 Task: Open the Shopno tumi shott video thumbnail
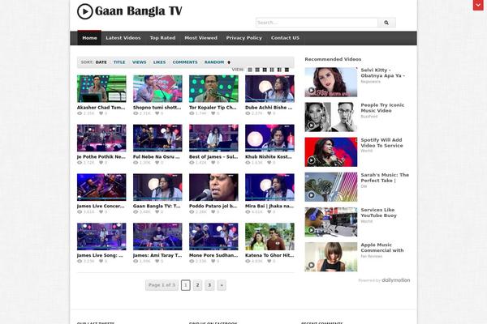pos(157,88)
